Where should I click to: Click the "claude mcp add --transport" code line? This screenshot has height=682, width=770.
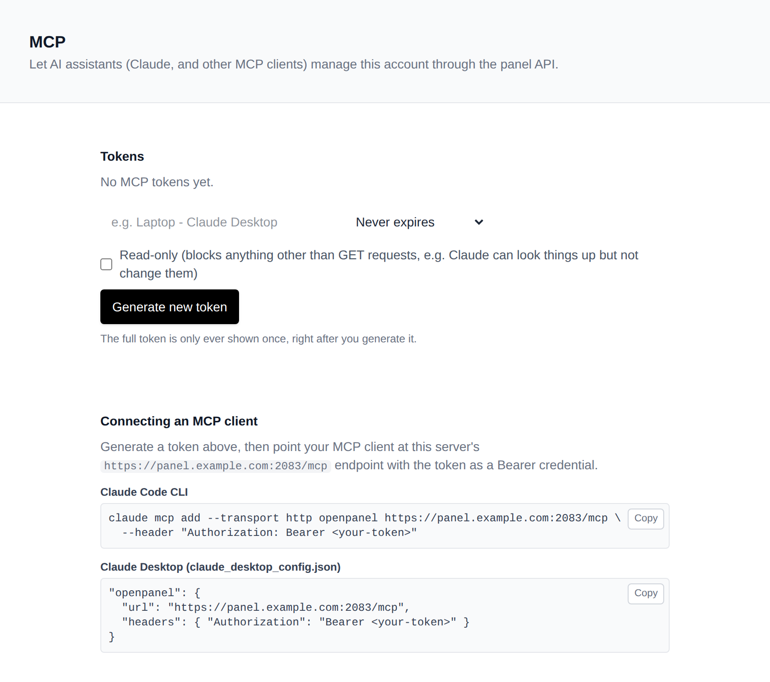[x=364, y=518]
